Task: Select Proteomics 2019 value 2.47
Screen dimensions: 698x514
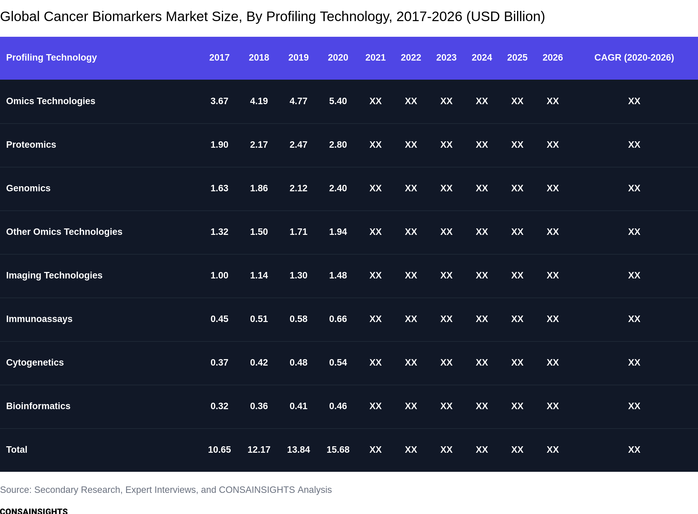Action: coord(299,145)
